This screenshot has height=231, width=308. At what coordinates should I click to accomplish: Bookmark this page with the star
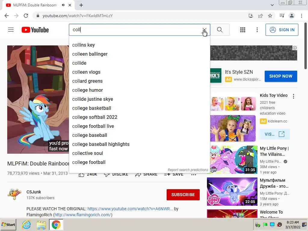[270, 16]
